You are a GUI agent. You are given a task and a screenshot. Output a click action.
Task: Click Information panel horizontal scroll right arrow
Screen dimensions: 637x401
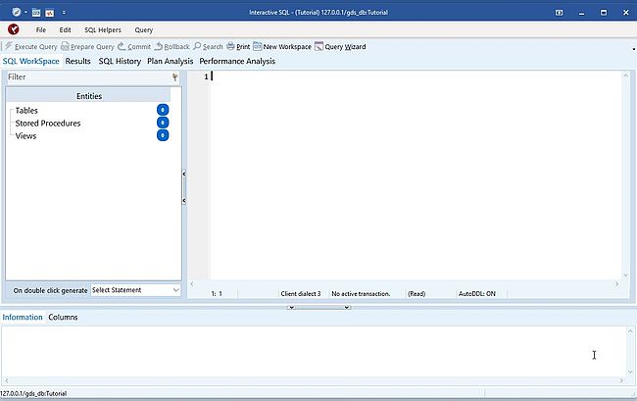[621, 380]
